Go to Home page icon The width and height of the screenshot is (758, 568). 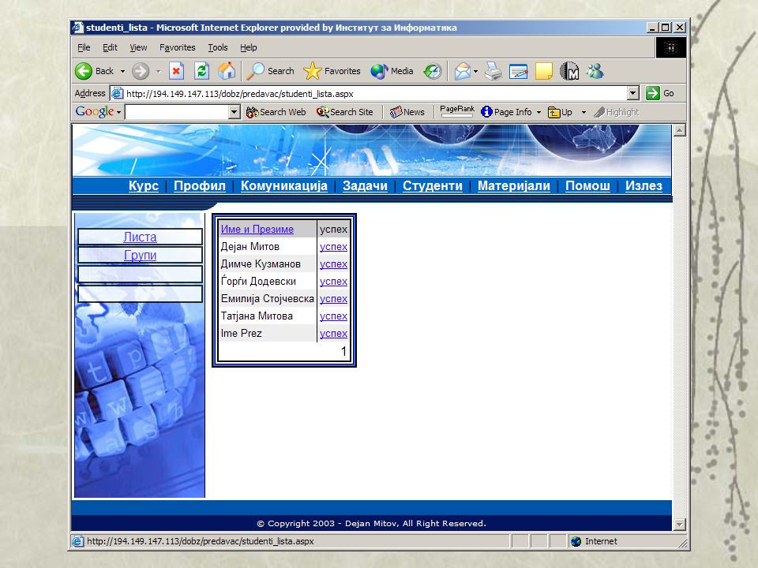[x=227, y=71]
